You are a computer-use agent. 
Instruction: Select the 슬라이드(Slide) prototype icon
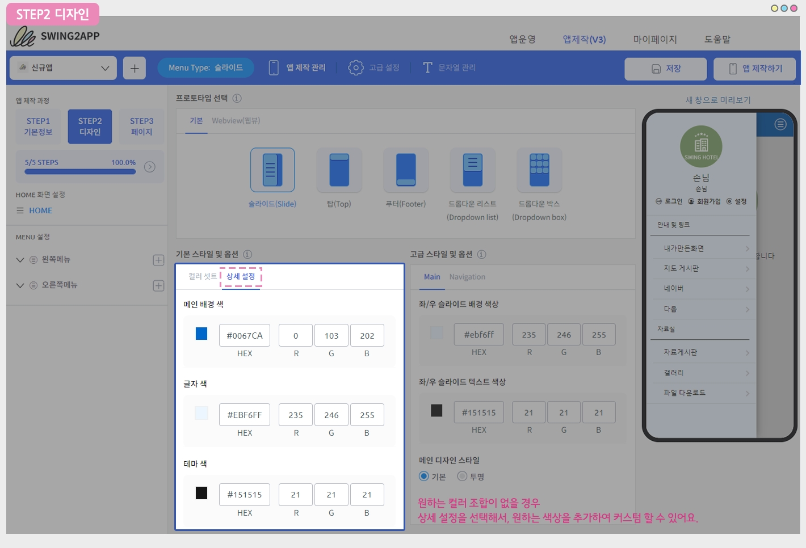coord(272,170)
